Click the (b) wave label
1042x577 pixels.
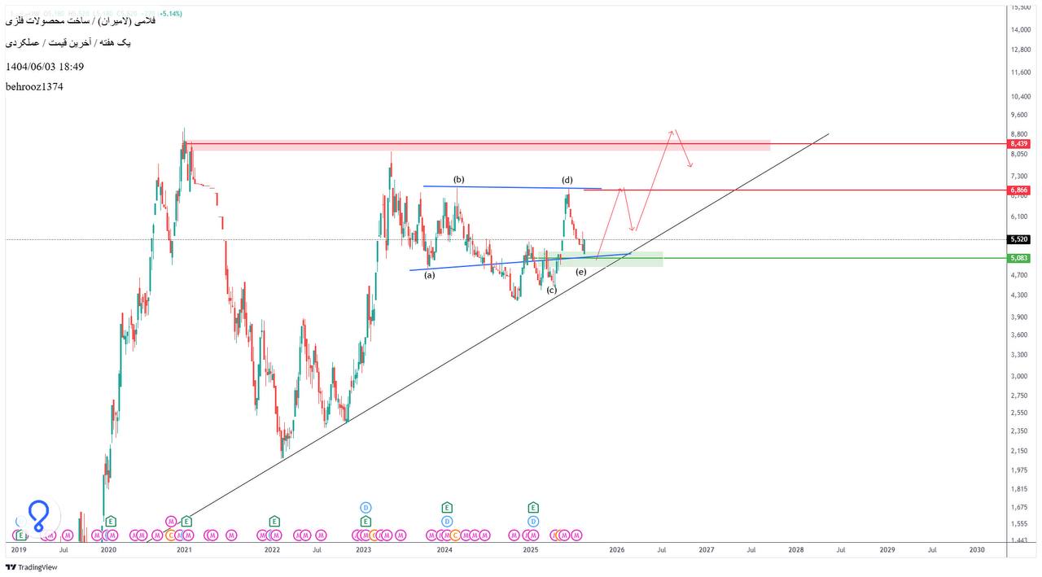tap(459, 179)
